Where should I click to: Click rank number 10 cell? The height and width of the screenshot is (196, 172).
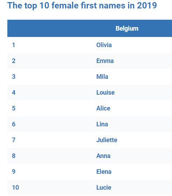point(49,188)
